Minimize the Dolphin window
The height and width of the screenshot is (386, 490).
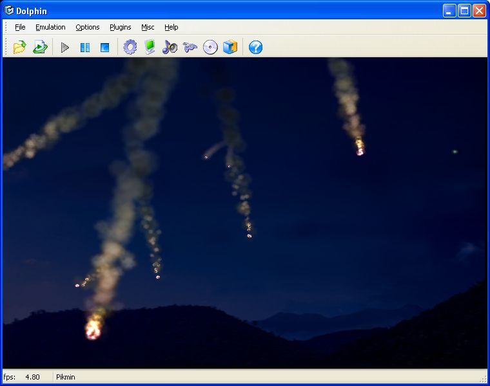point(449,11)
